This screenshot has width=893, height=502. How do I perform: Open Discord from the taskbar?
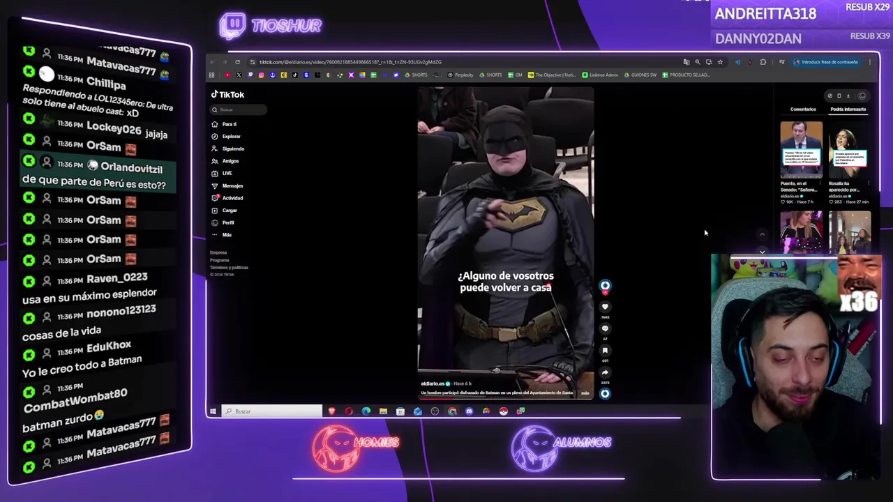click(x=469, y=411)
